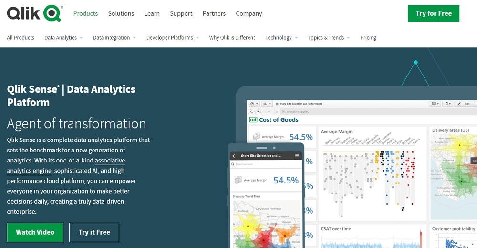The image size is (477, 248).
Task: Open the Learn main menu
Action: 152,14
